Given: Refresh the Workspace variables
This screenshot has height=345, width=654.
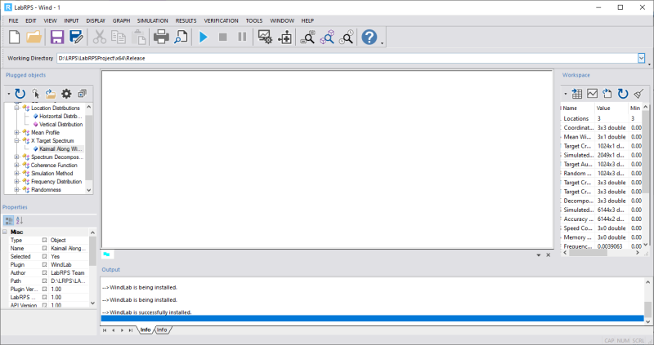Looking at the screenshot, I should 623,94.
